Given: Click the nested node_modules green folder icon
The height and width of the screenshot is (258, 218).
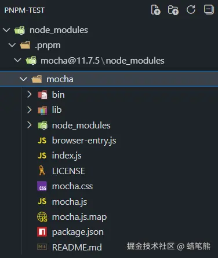Looking at the screenshot, I should (42, 126).
